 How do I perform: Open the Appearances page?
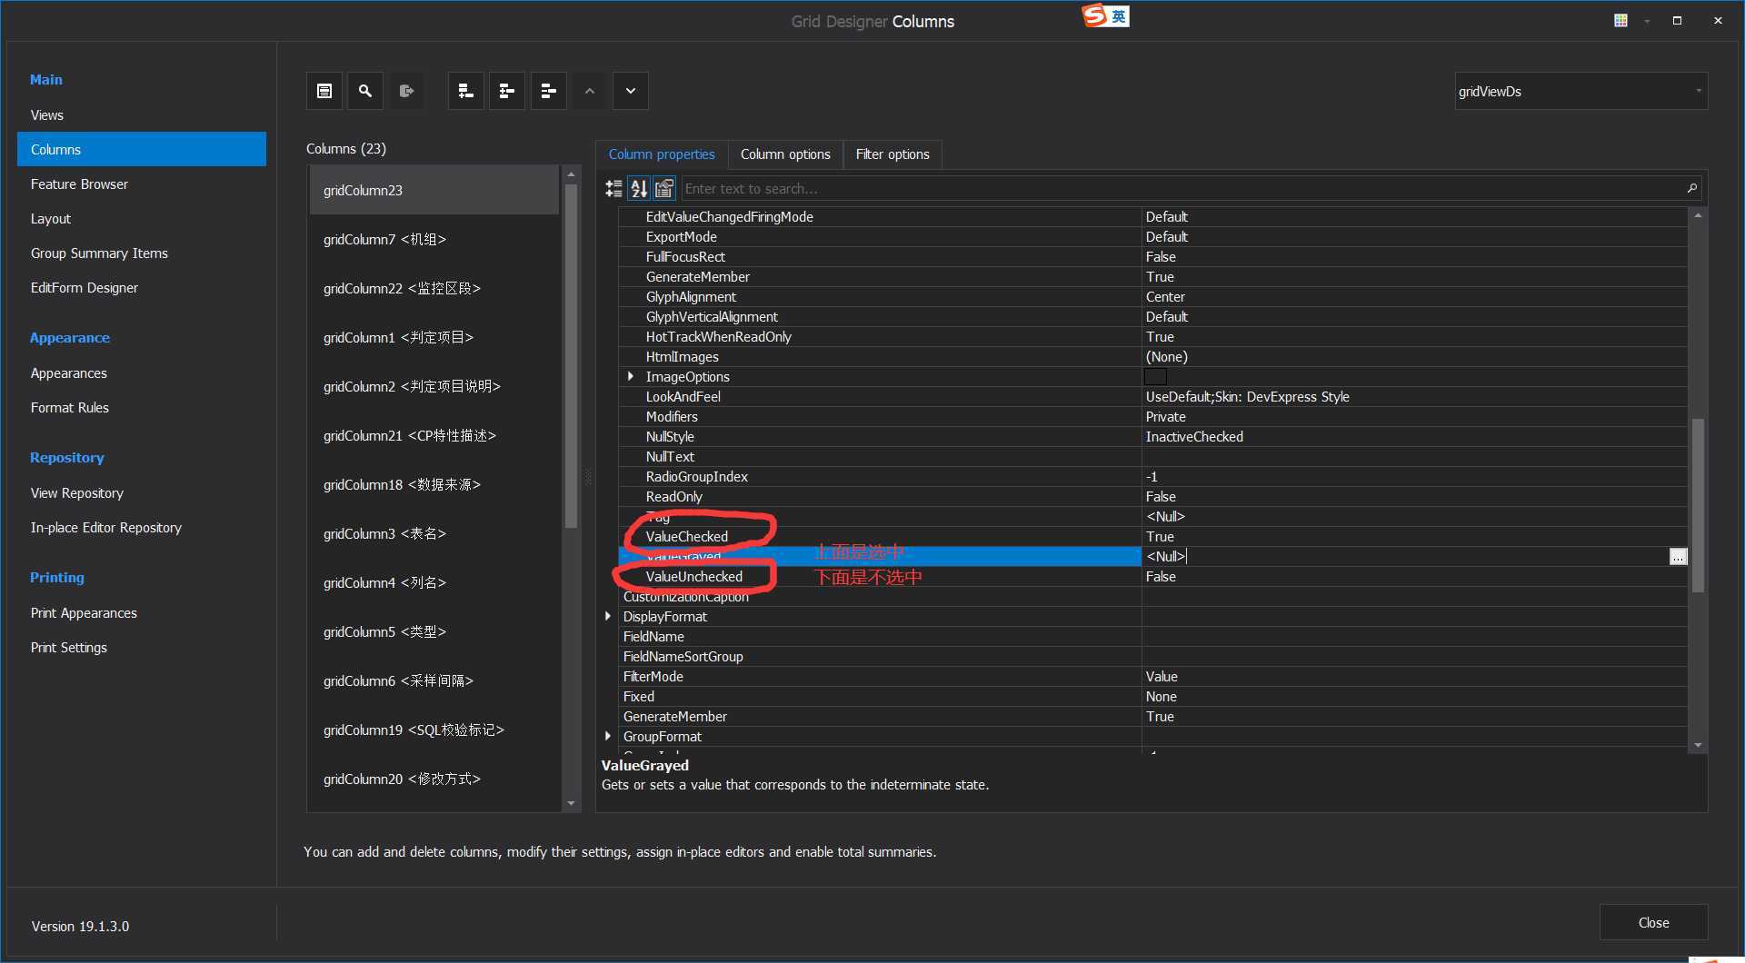69,373
